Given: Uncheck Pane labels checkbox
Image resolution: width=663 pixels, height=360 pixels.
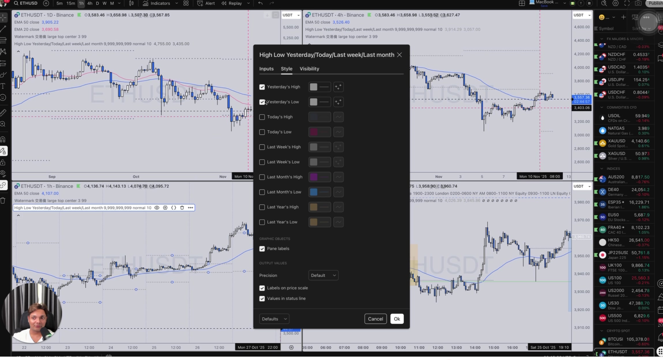Looking at the screenshot, I should [x=262, y=249].
